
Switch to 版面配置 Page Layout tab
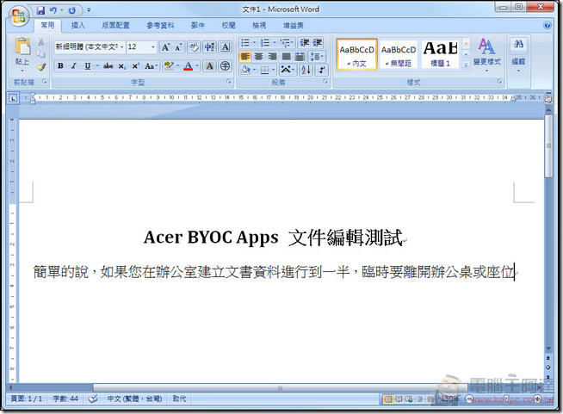tap(115, 25)
